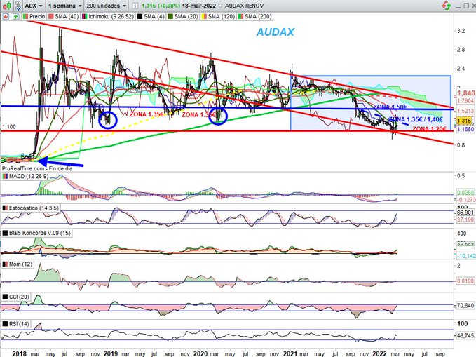Viewport: 476px width, 357px height.
Task: Click the Estocástico (14 3 5) panel label
Action: (31, 208)
